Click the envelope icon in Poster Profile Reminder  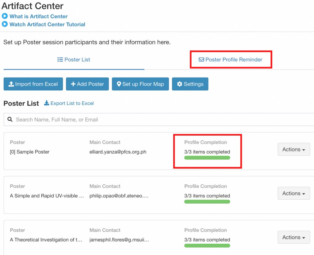201,60
